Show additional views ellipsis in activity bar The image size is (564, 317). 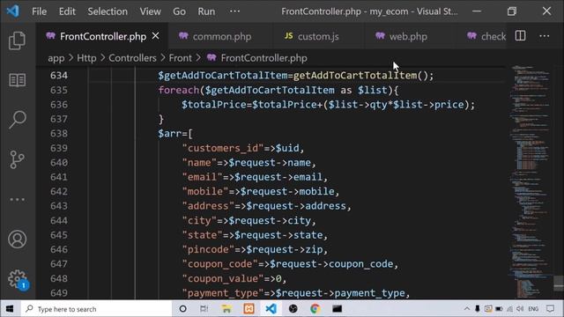[17, 200]
